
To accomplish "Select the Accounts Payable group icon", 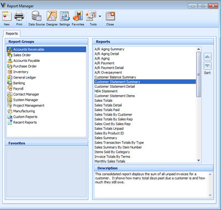I will pos(10,60).
